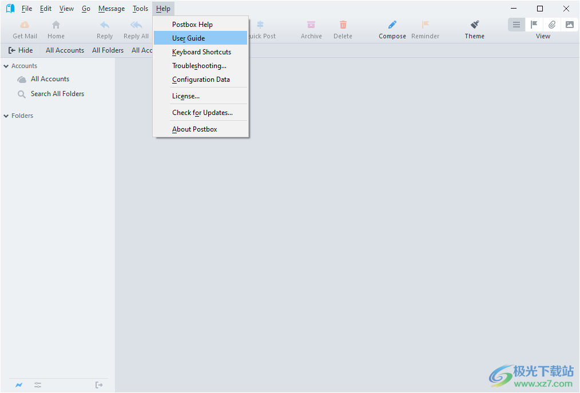
Task: Click the Quick Post signpost icon
Action: tap(260, 25)
